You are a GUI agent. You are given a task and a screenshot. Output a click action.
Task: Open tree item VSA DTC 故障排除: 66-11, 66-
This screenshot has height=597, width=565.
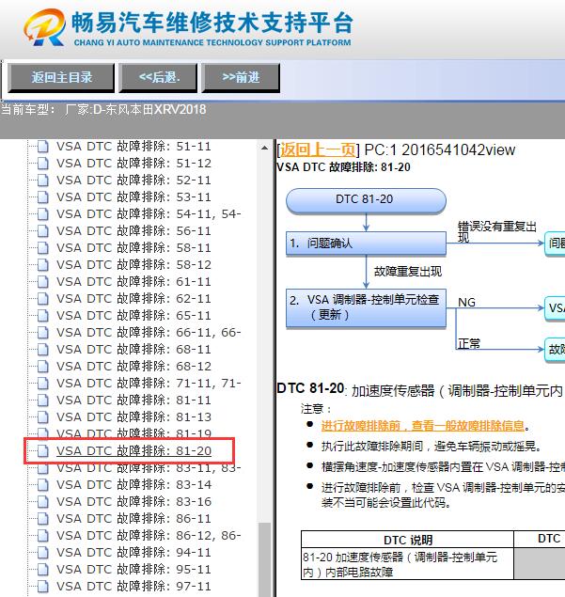coord(149,333)
